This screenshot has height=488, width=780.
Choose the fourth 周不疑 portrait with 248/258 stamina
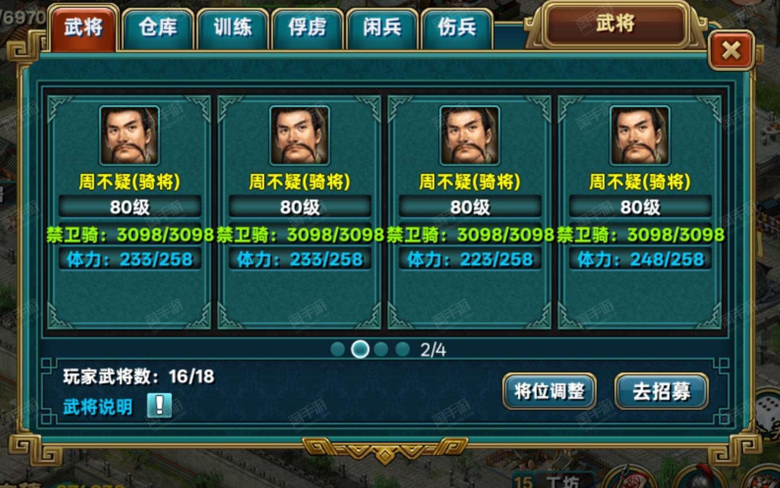coord(640,135)
